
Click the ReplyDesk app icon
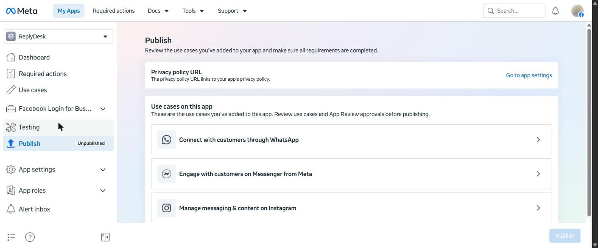point(11,36)
